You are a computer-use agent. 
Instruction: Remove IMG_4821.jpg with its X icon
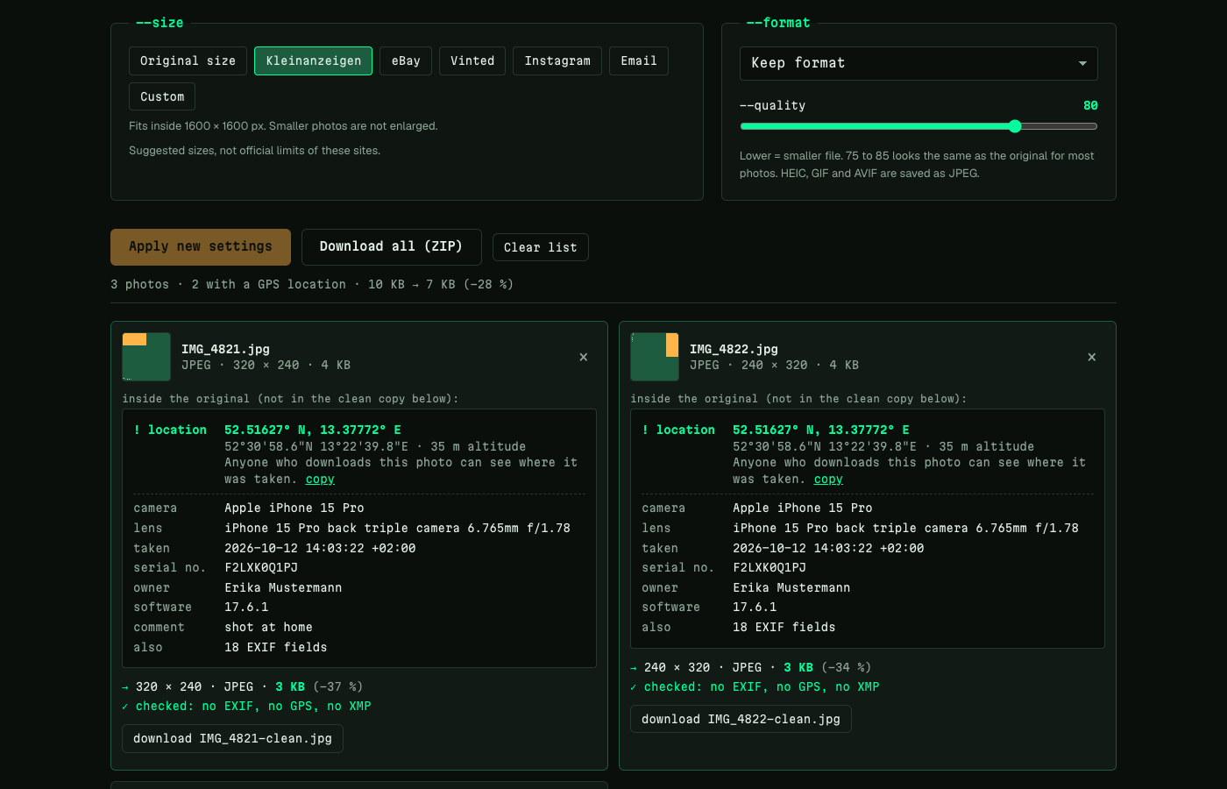[584, 357]
